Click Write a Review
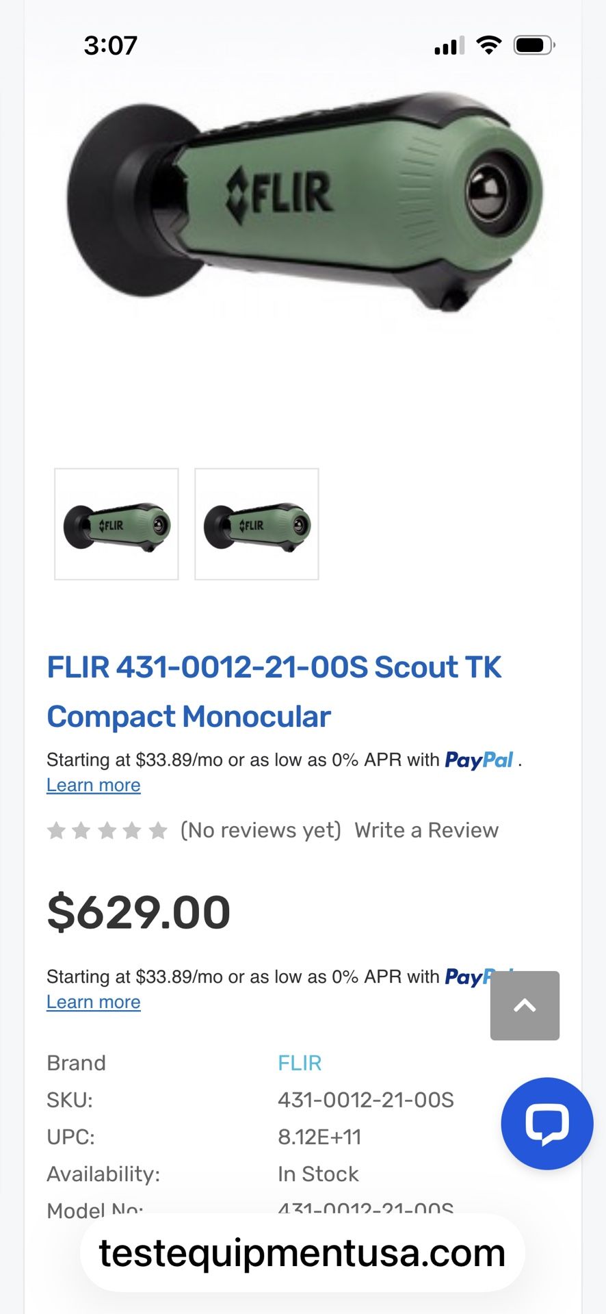Screen dimensions: 606x1314 pos(425,829)
